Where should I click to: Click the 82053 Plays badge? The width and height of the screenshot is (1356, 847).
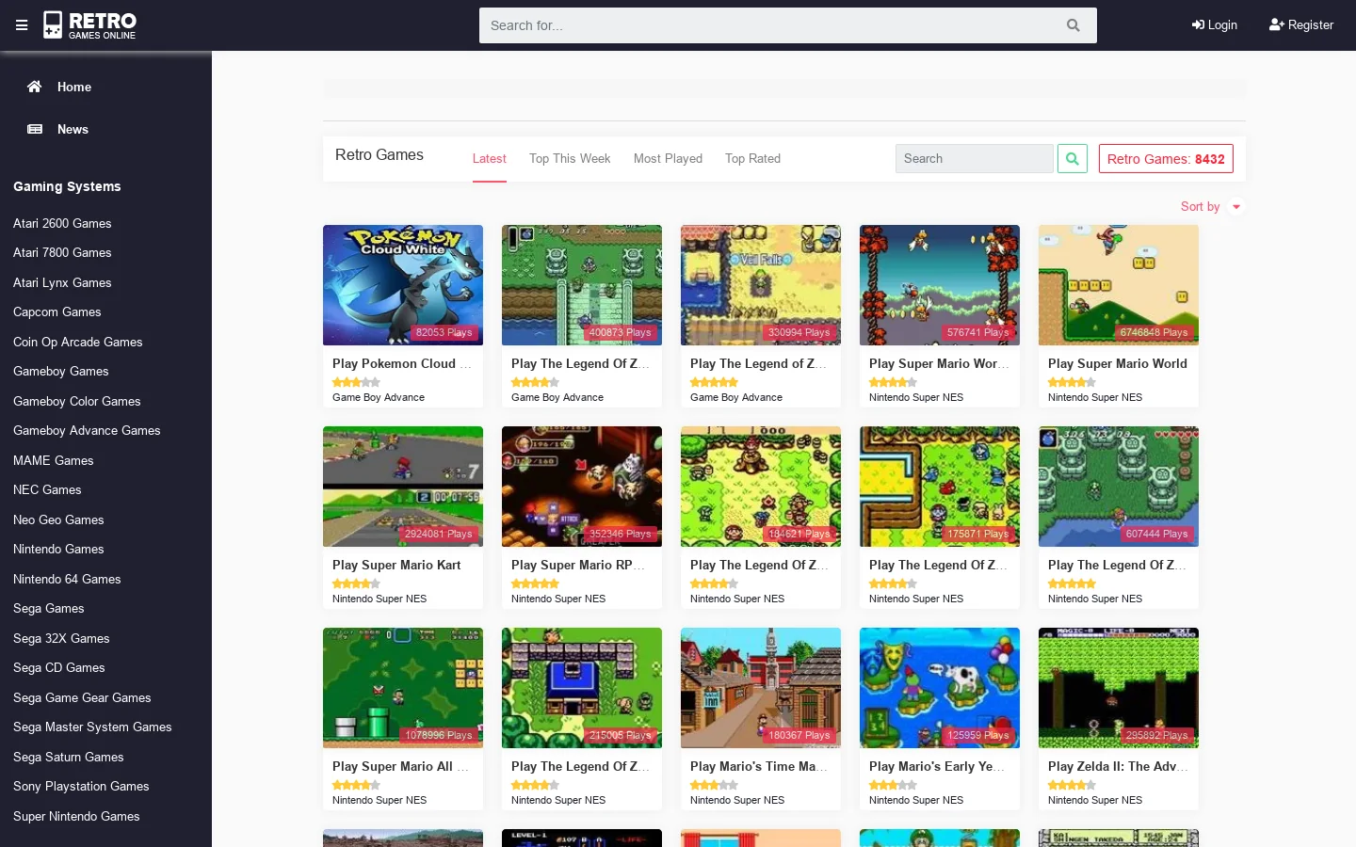pos(444,332)
